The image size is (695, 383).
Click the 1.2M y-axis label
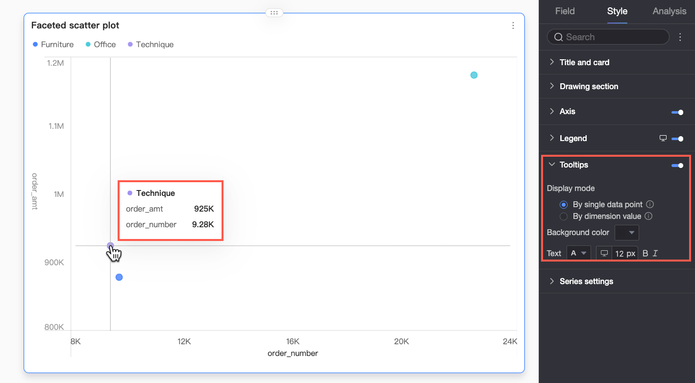[55, 63]
